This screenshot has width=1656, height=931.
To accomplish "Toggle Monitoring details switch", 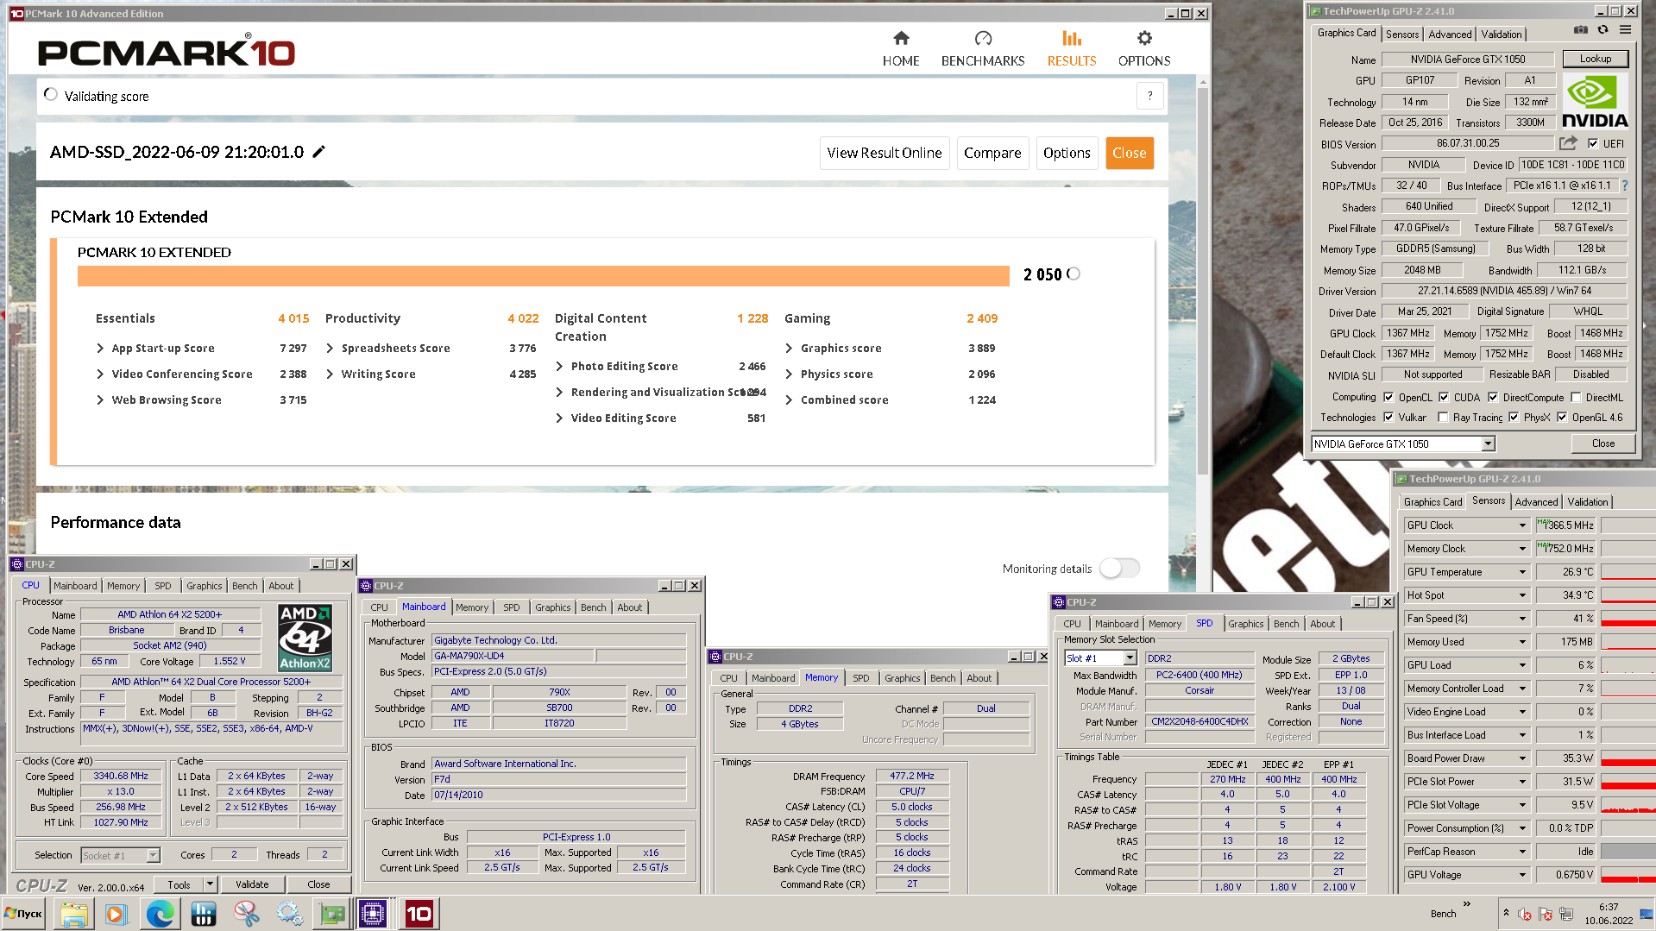I will [1119, 568].
